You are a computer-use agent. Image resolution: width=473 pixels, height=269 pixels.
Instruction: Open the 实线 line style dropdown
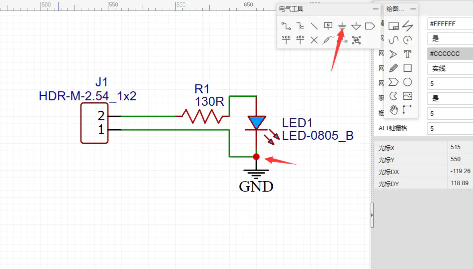(x=450, y=68)
